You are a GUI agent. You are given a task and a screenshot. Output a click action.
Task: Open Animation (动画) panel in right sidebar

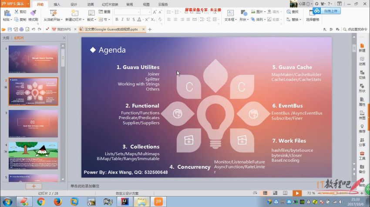[362, 61]
